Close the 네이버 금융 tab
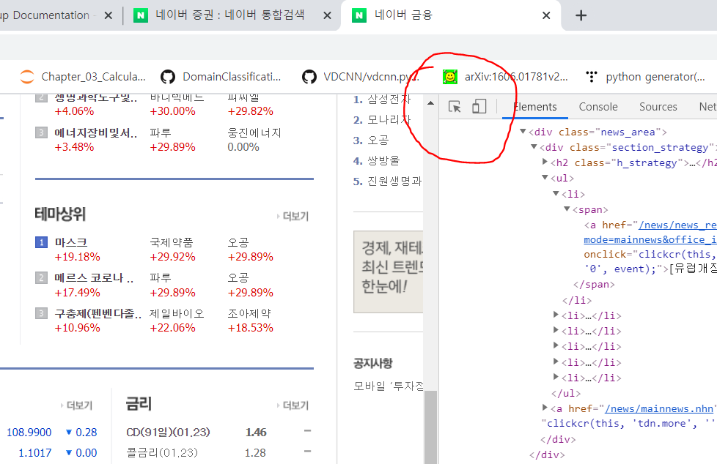Viewport: 717px width, 464px height. coord(546,15)
